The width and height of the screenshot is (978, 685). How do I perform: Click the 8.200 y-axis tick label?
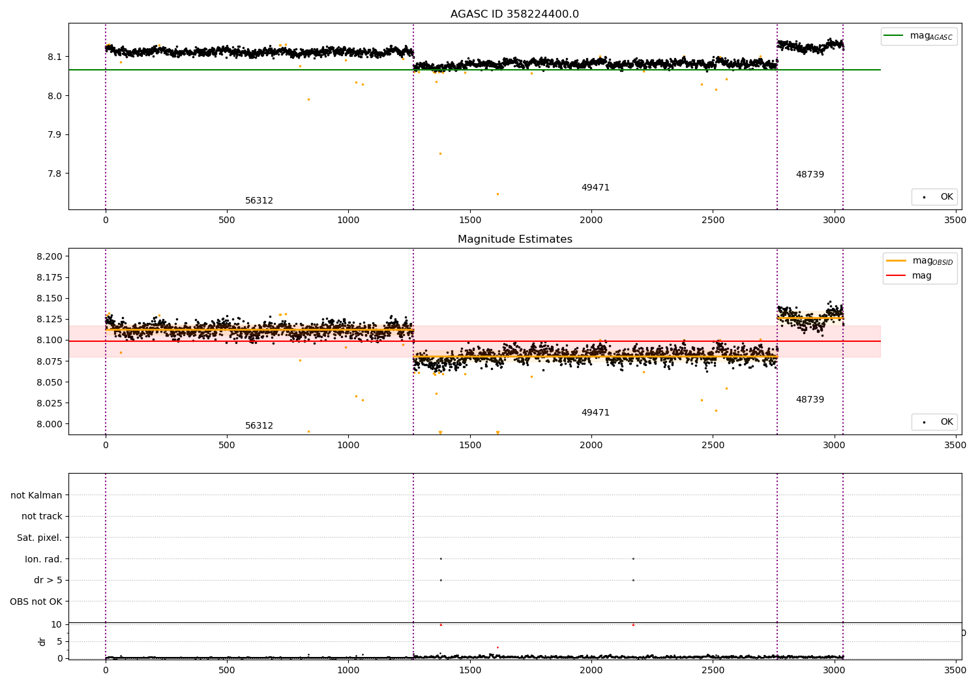pyautogui.click(x=50, y=256)
